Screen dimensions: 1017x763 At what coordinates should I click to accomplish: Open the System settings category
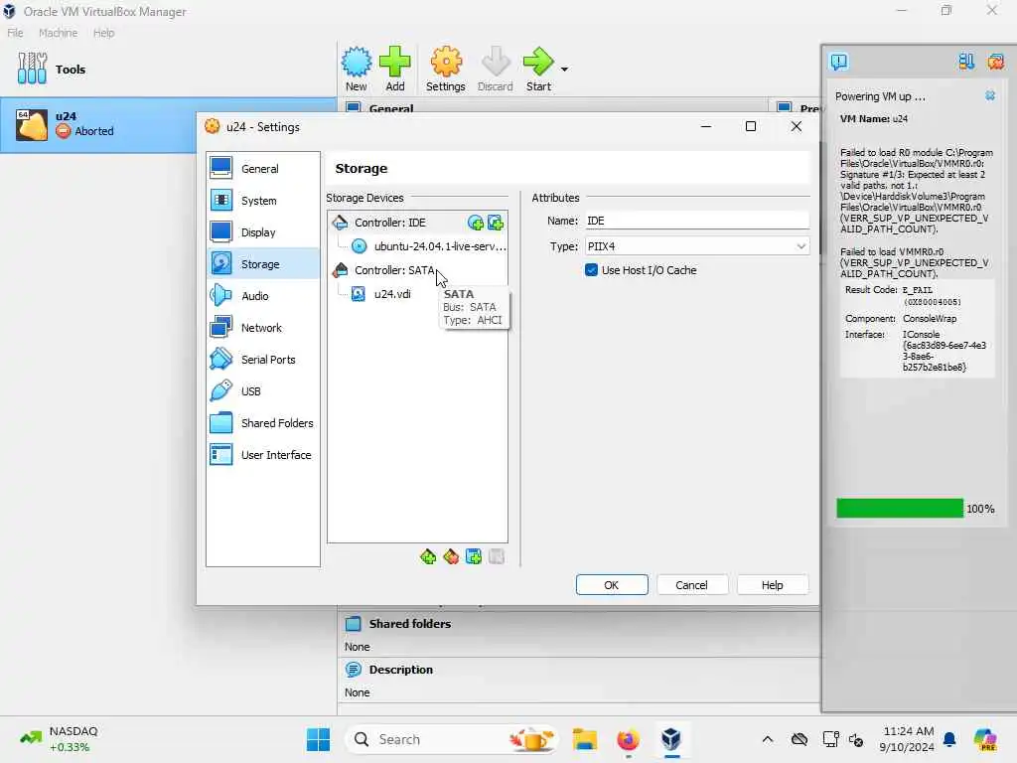(262, 201)
